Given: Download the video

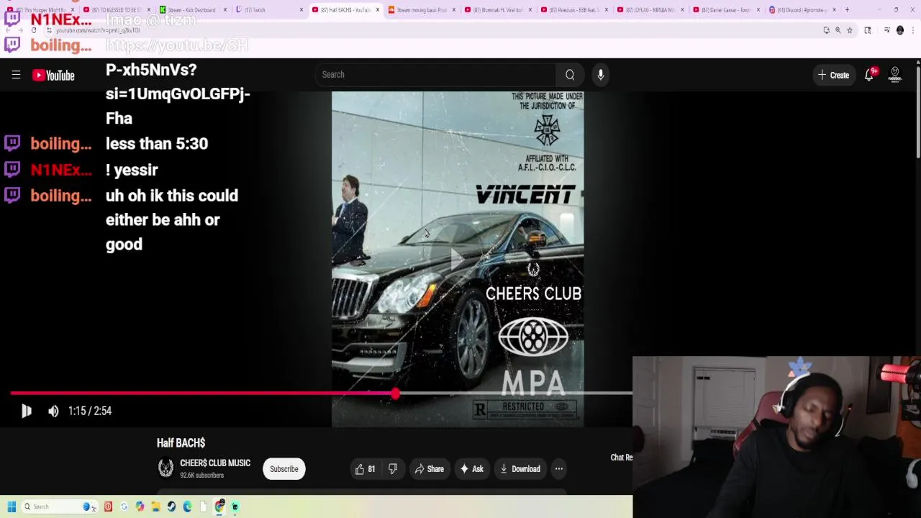Looking at the screenshot, I should pos(520,469).
